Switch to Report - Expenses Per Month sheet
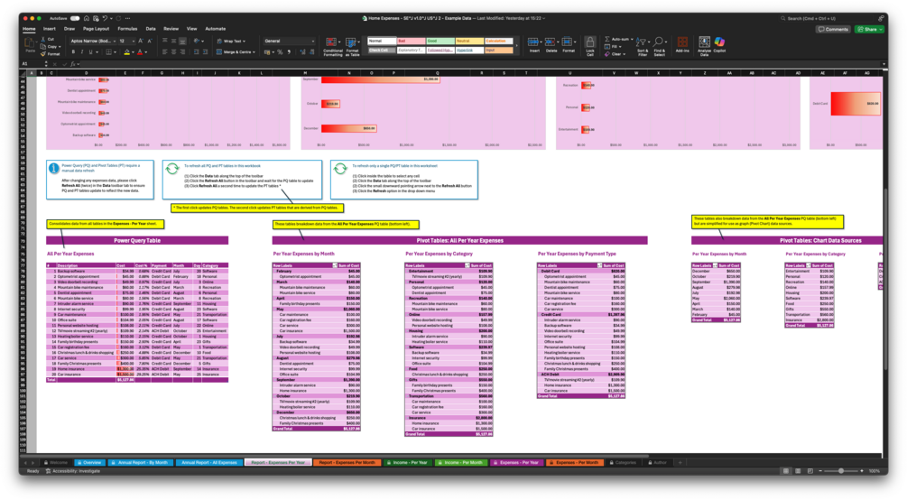This screenshot has height=500, width=907. [x=347, y=462]
